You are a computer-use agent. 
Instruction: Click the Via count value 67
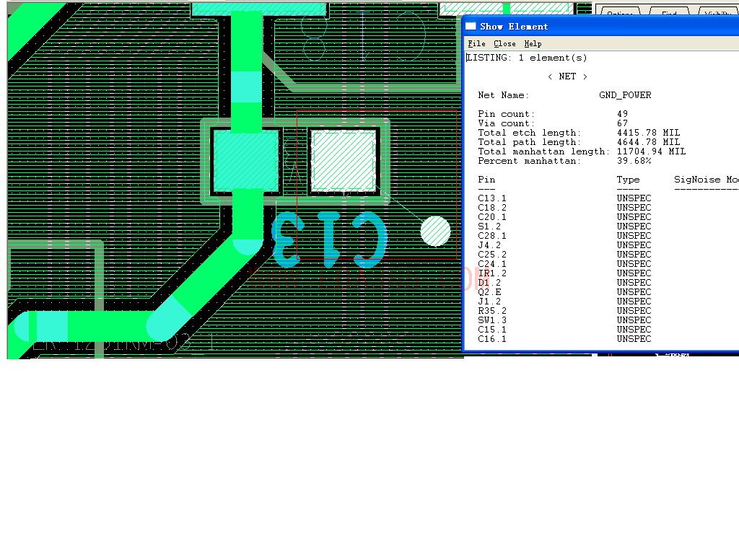click(x=622, y=123)
